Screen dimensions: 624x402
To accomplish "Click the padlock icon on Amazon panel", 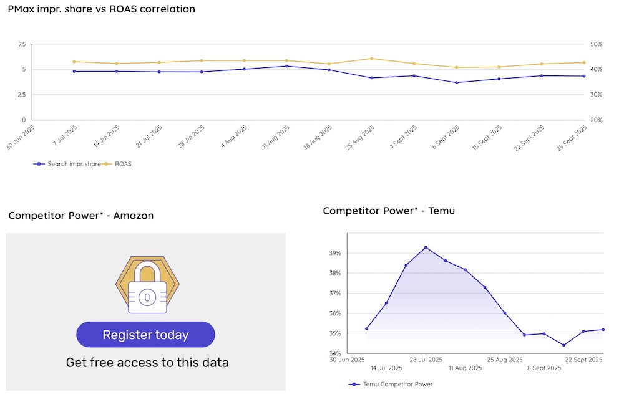I will pyautogui.click(x=147, y=285).
